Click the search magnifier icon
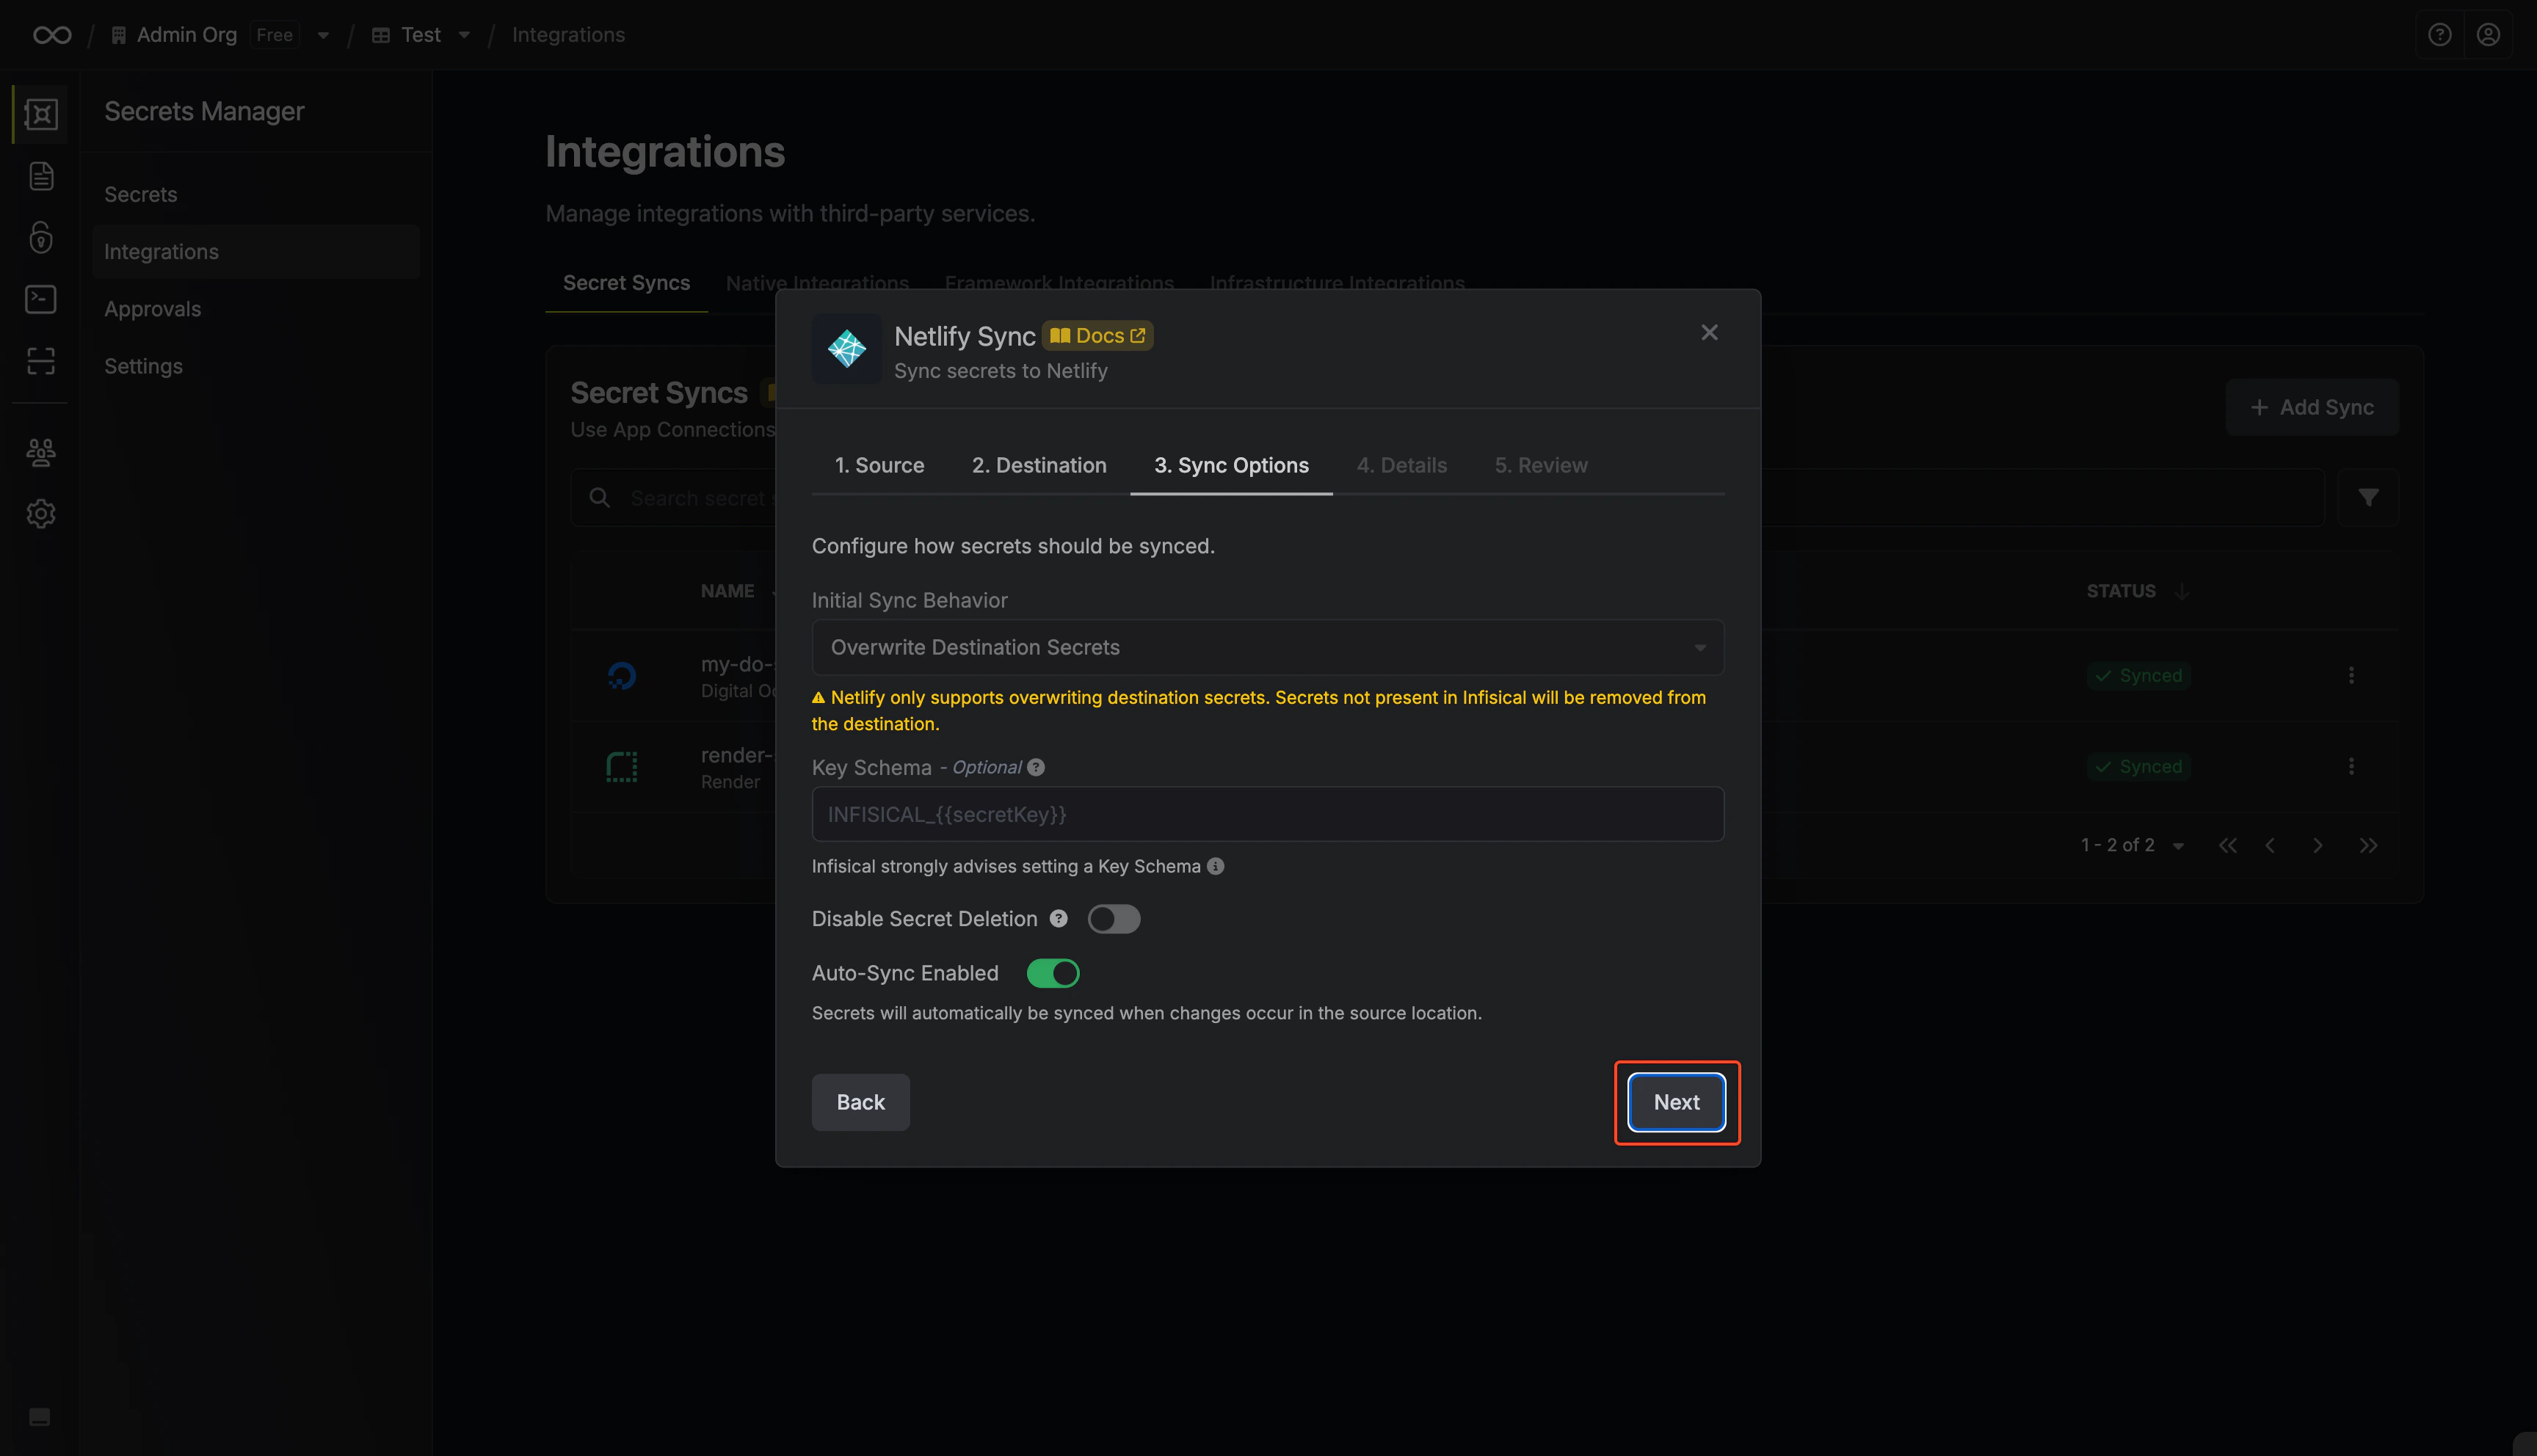This screenshot has height=1456, width=2537. 599,497
